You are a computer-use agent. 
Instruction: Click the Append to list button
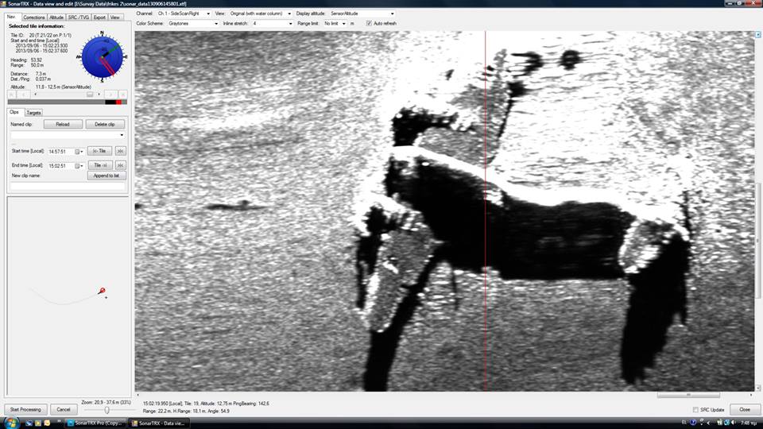click(106, 176)
